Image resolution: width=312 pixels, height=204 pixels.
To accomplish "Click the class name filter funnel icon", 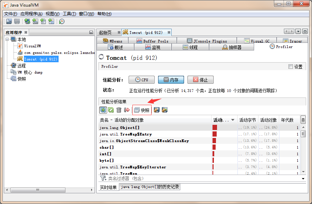I will 103,178.
